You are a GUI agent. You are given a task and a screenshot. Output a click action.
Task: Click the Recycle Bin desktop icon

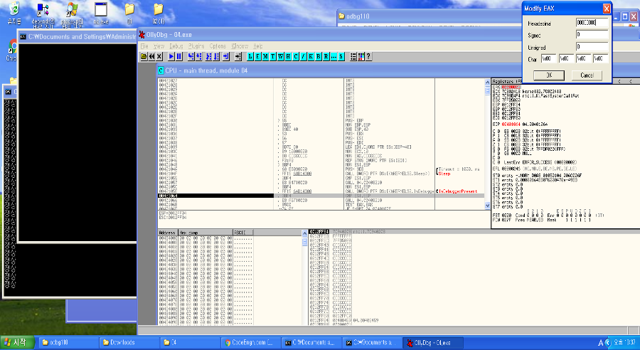click(x=14, y=13)
